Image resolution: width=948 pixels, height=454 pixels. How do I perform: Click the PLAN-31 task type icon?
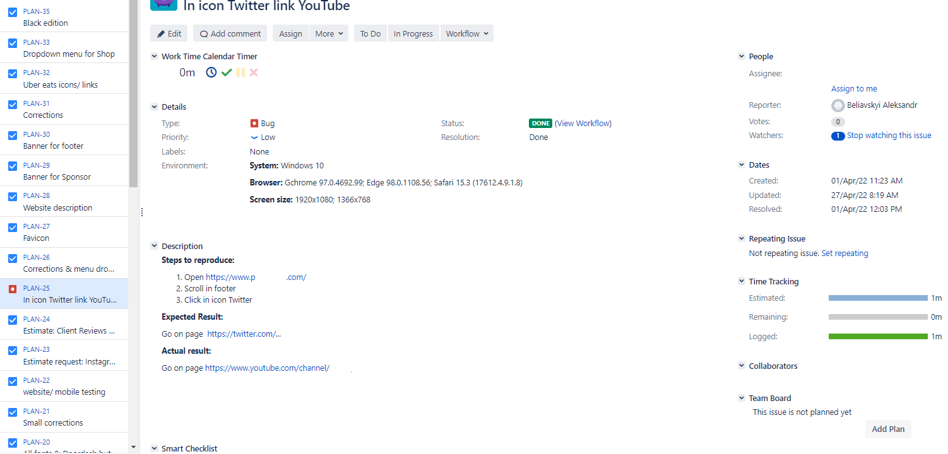[x=13, y=104]
